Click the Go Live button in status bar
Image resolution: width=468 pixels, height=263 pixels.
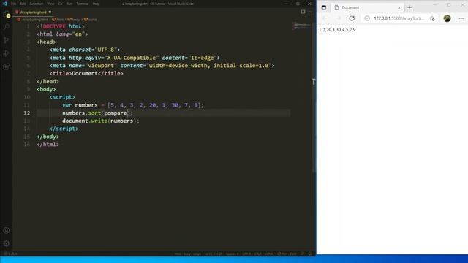(x=287, y=254)
